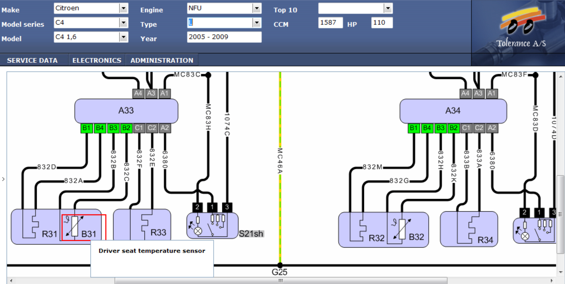The width and height of the screenshot is (565, 284).
Task: Click grey pin C2 on A33
Action: click(152, 128)
